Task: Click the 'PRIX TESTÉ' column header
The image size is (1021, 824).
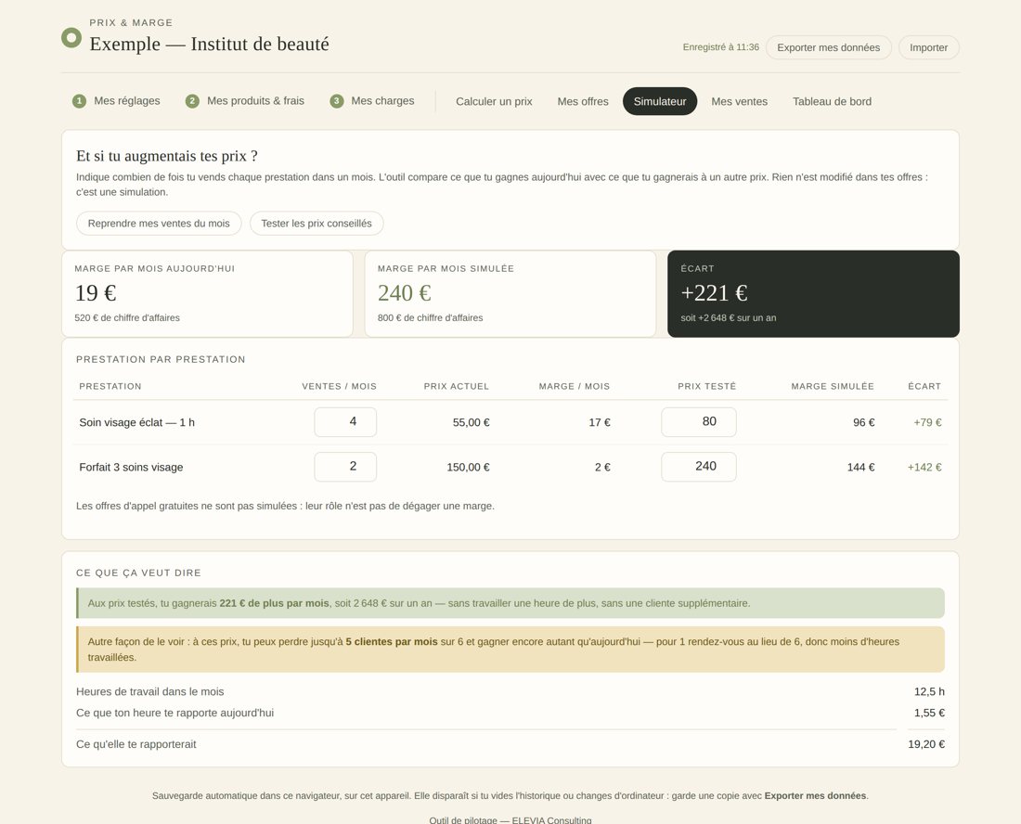Action: [706, 386]
